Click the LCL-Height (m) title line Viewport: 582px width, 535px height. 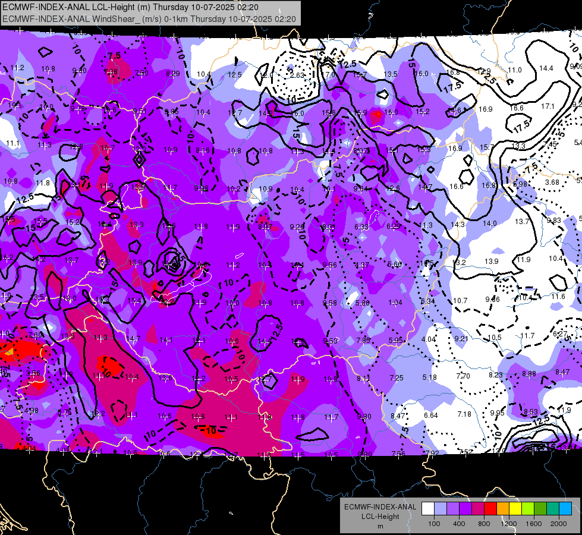[x=130, y=7]
